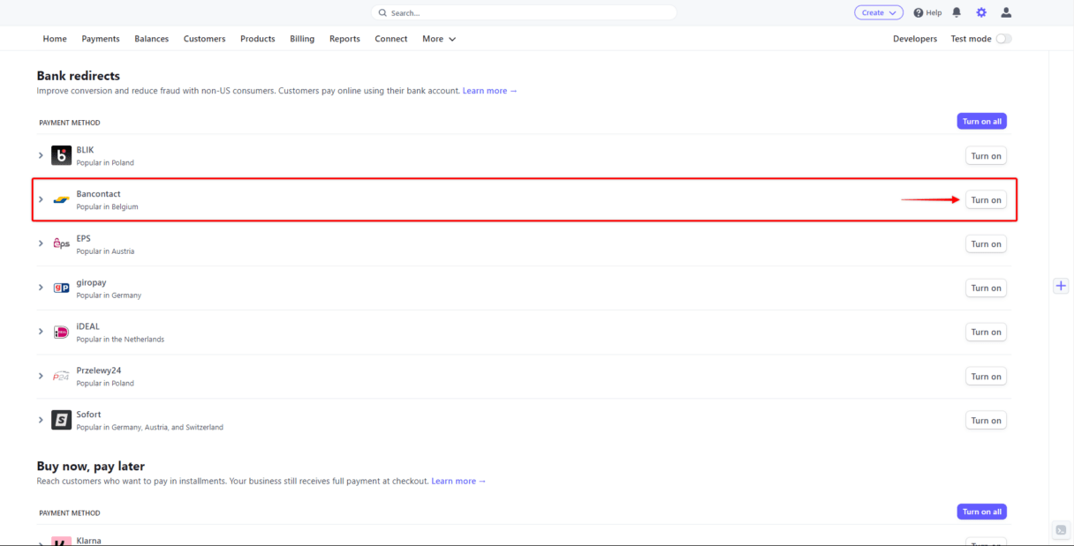
Task: Turn on all Bank redirects methods
Action: (x=982, y=121)
